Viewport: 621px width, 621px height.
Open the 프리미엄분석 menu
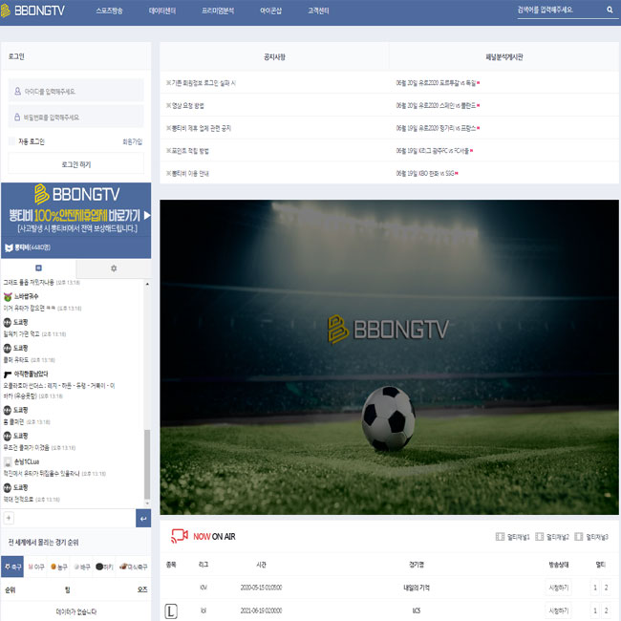click(x=218, y=11)
